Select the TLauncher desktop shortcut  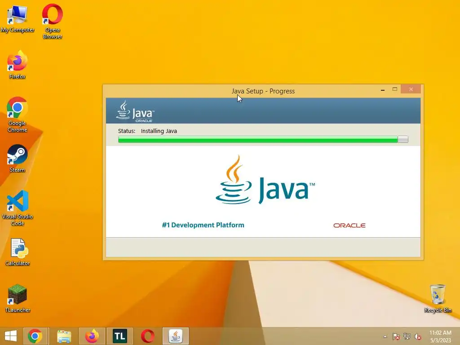18,298
